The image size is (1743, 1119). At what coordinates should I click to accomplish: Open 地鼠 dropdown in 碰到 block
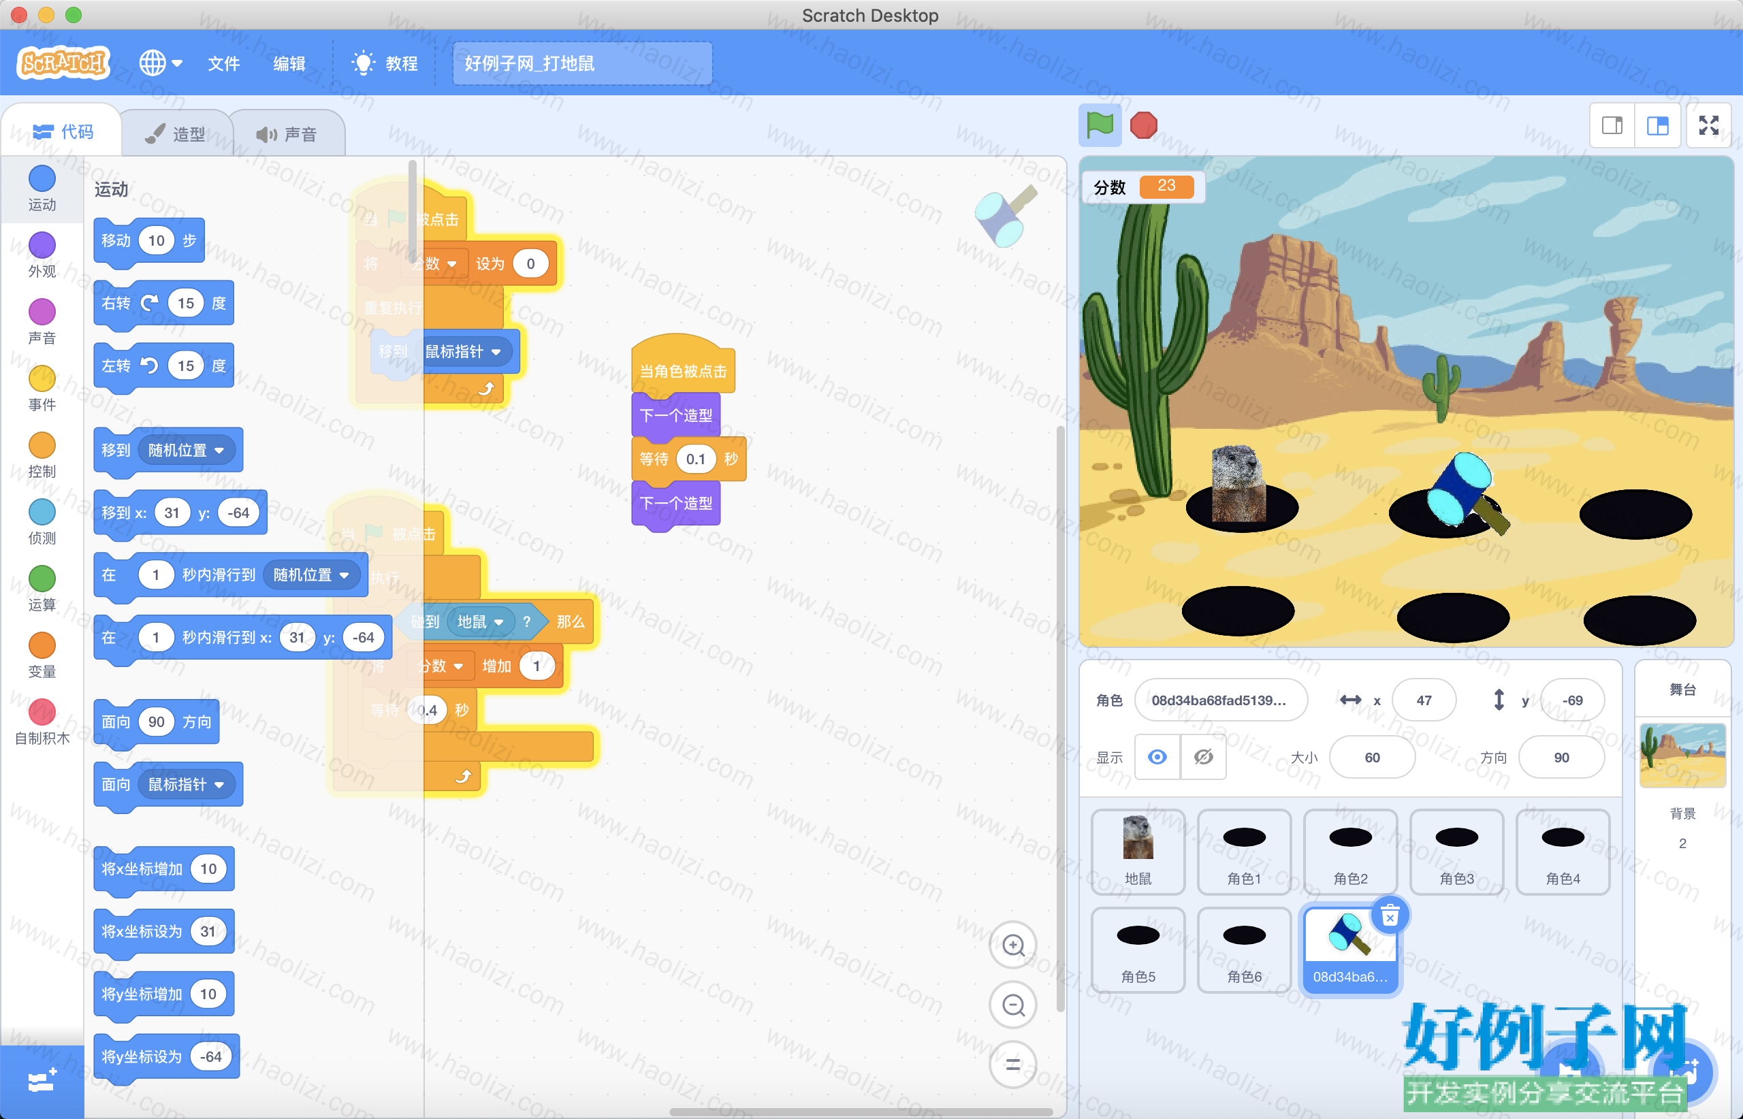pos(481,622)
